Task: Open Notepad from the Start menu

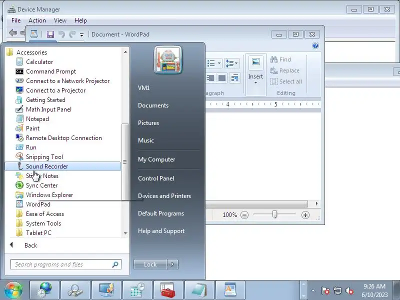Action: point(37,119)
